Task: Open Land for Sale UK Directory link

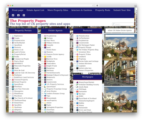Action: (25, 73)
